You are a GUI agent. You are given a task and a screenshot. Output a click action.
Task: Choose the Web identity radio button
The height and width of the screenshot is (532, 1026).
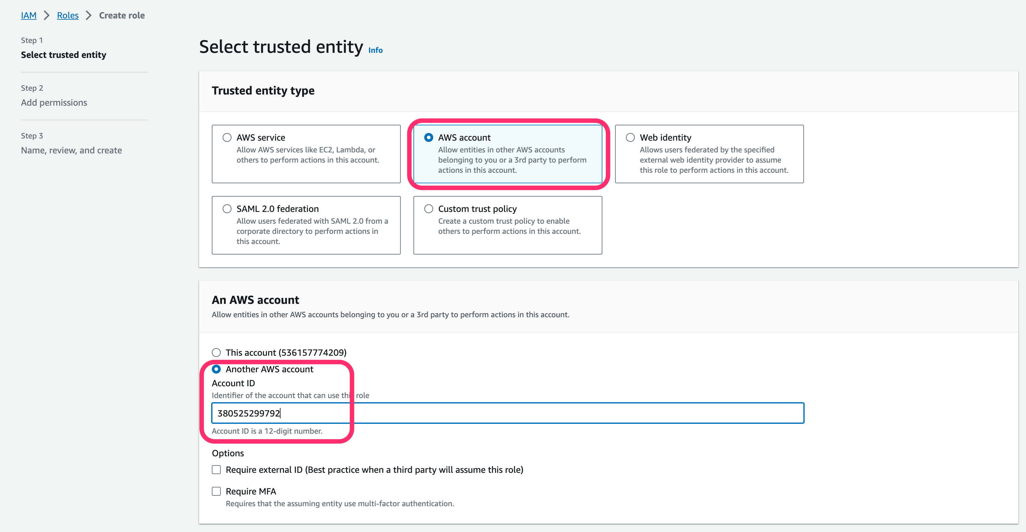[630, 137]
